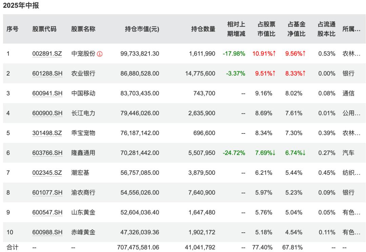Image resolution: width=366 pixels, height=252 pixels.
Task: Click stock name 中宠股份
Action: pos(83,54)
